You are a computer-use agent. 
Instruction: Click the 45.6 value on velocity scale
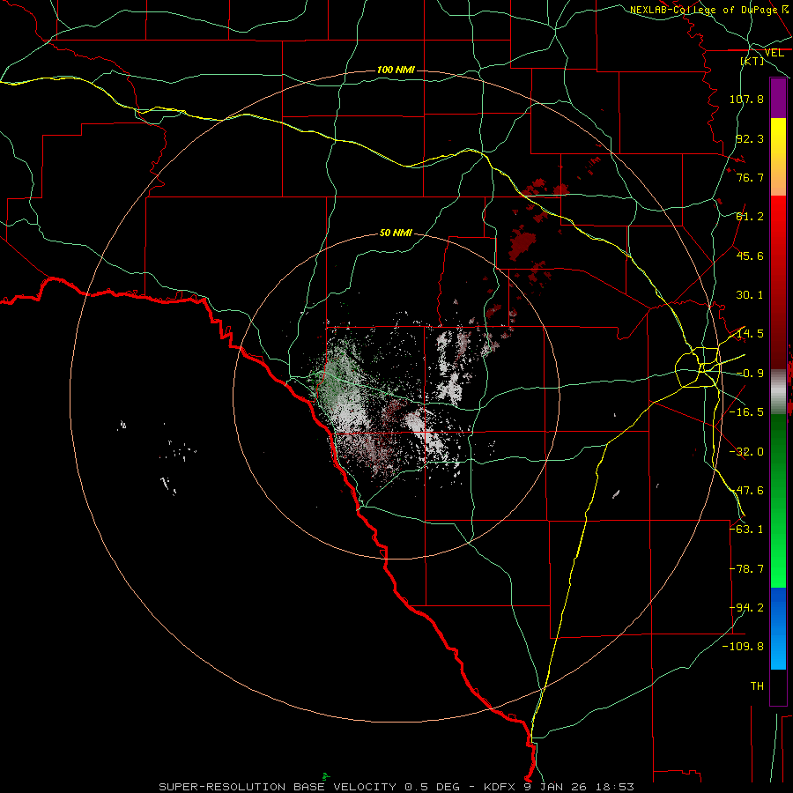pyautogui.click(x=750, y=256)
